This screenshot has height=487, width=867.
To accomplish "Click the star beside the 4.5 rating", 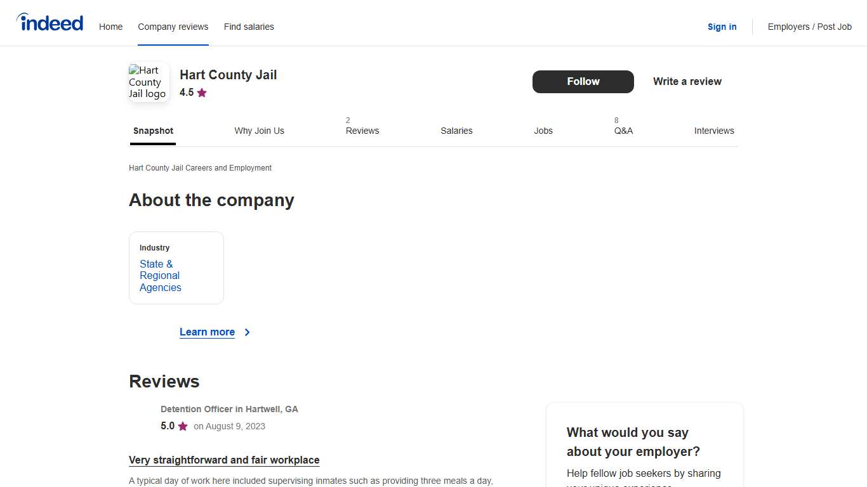I will (x=202, y=93).
